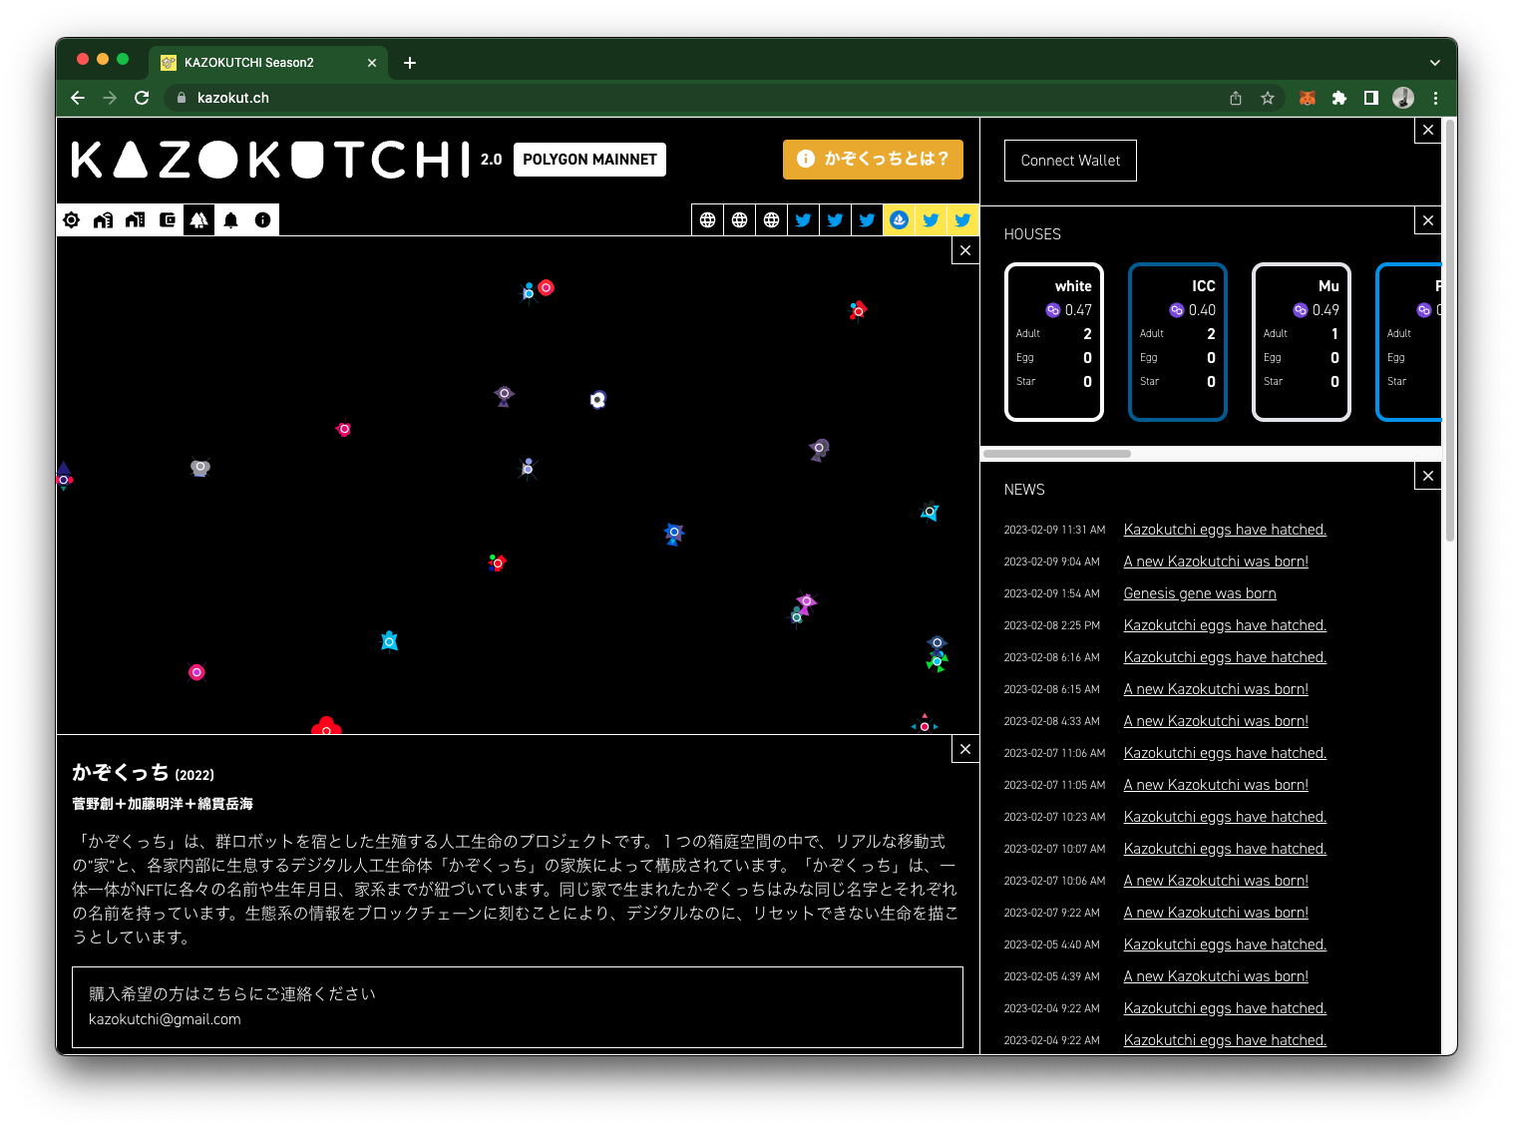Open the 2023-02-07 11:06 AM hatched news
This screenshot has height=1129, width=1513.
pos(1225,753)
